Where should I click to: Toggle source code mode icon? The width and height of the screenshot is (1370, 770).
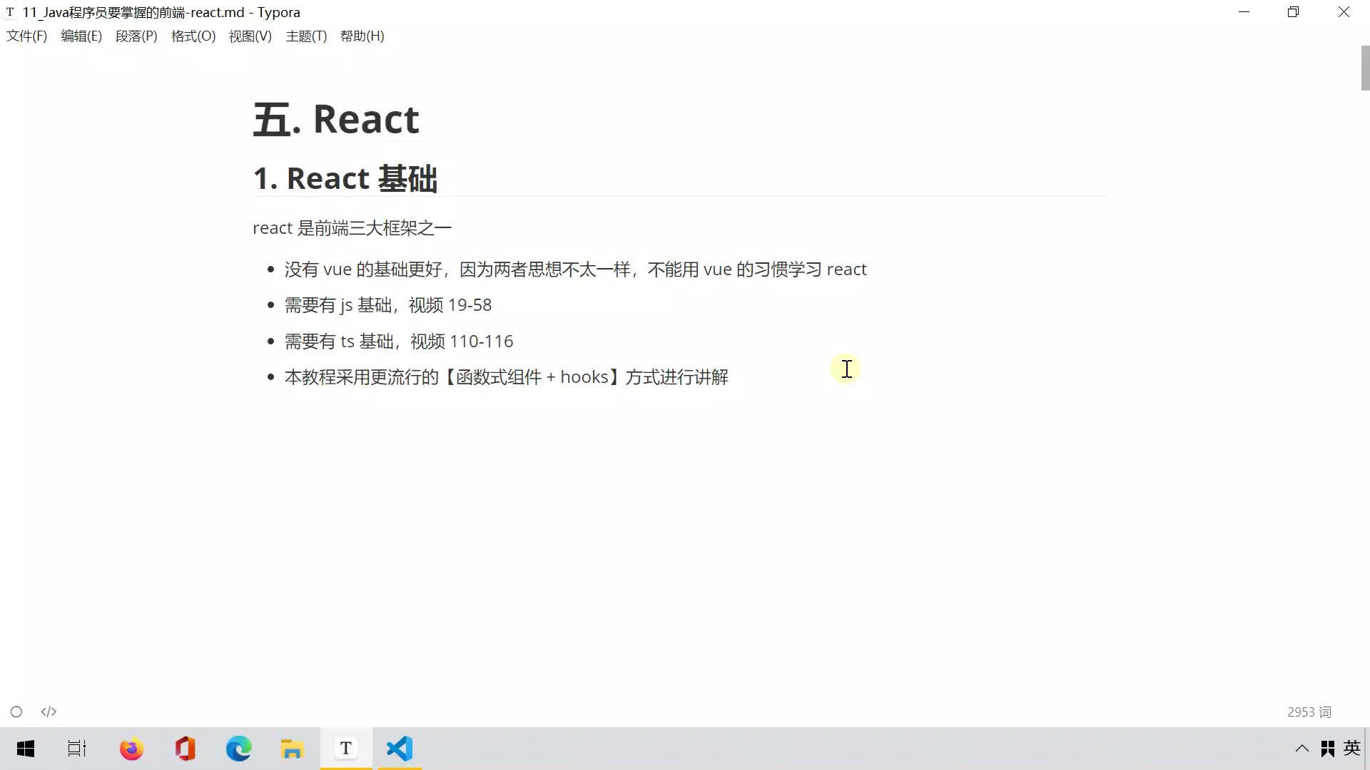click(x=49, y=712)
